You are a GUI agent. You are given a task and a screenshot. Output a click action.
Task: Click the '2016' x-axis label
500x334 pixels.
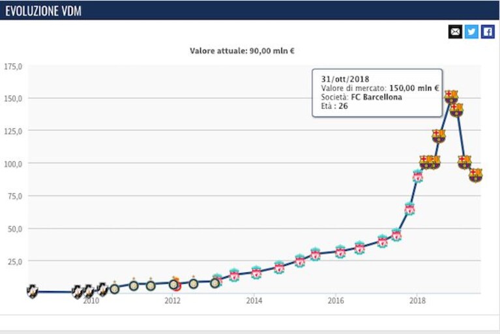point(336,301)
